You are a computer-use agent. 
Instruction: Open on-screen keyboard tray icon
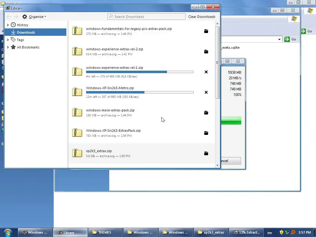[x=270, y=233]
